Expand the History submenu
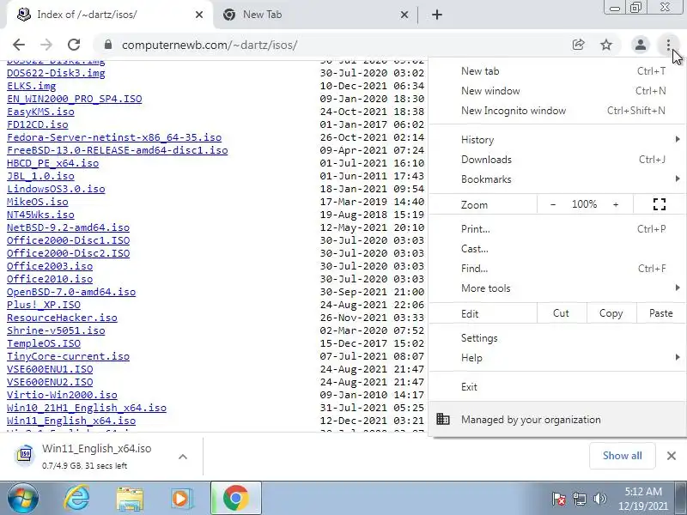The height and width of the screenshot is (515, 687). (x=557, y=140)
